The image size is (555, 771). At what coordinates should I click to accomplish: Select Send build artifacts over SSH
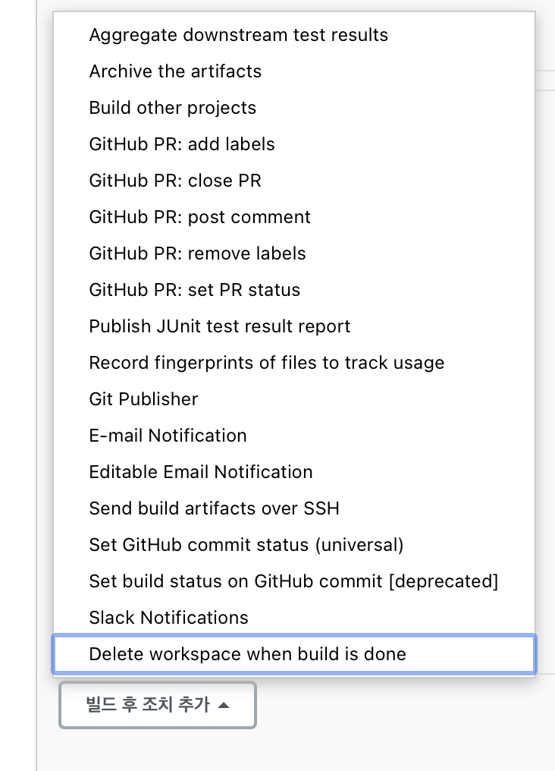(x=293, y=508)
